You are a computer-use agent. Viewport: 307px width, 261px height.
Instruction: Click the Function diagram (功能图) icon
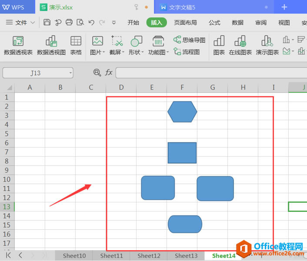pos(158,41)
